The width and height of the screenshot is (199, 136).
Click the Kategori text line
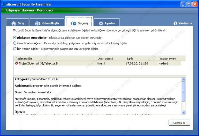click(37, 79)
